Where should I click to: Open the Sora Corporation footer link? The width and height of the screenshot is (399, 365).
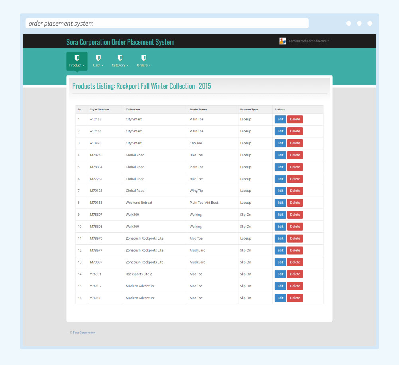(x=84, y=333)
